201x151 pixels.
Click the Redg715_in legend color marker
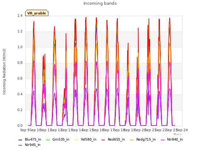point(132,140)
